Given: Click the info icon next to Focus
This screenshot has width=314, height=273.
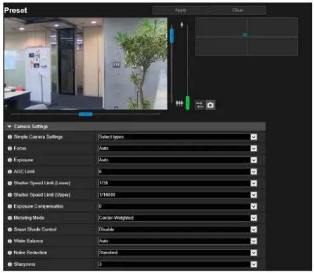Looking at the screenshot, I should point(10,149).
